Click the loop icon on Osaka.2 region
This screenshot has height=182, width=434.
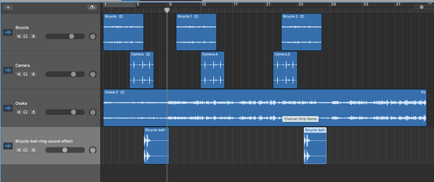123,92
